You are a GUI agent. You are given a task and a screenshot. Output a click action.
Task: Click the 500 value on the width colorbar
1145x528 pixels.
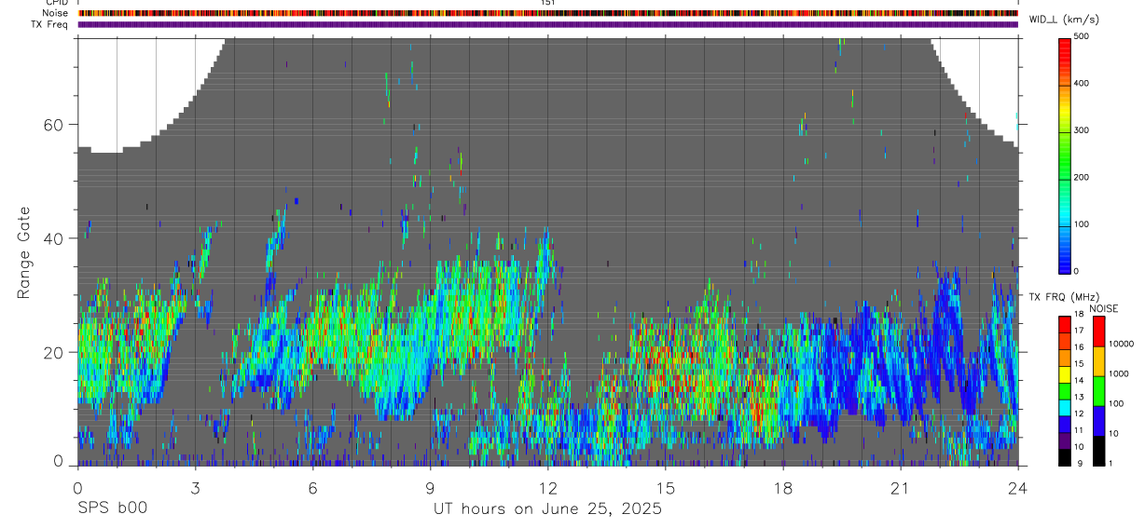[x=1082, y=35]
